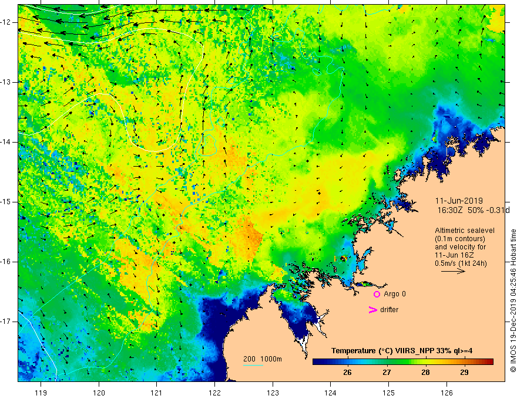
Task: Click the 125 longitude axis label
Action: (x=388, y=393)
